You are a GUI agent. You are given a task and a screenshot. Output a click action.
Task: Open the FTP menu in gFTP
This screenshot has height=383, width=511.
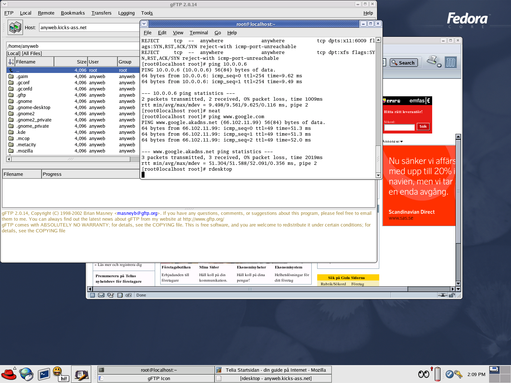pos(9,13)
